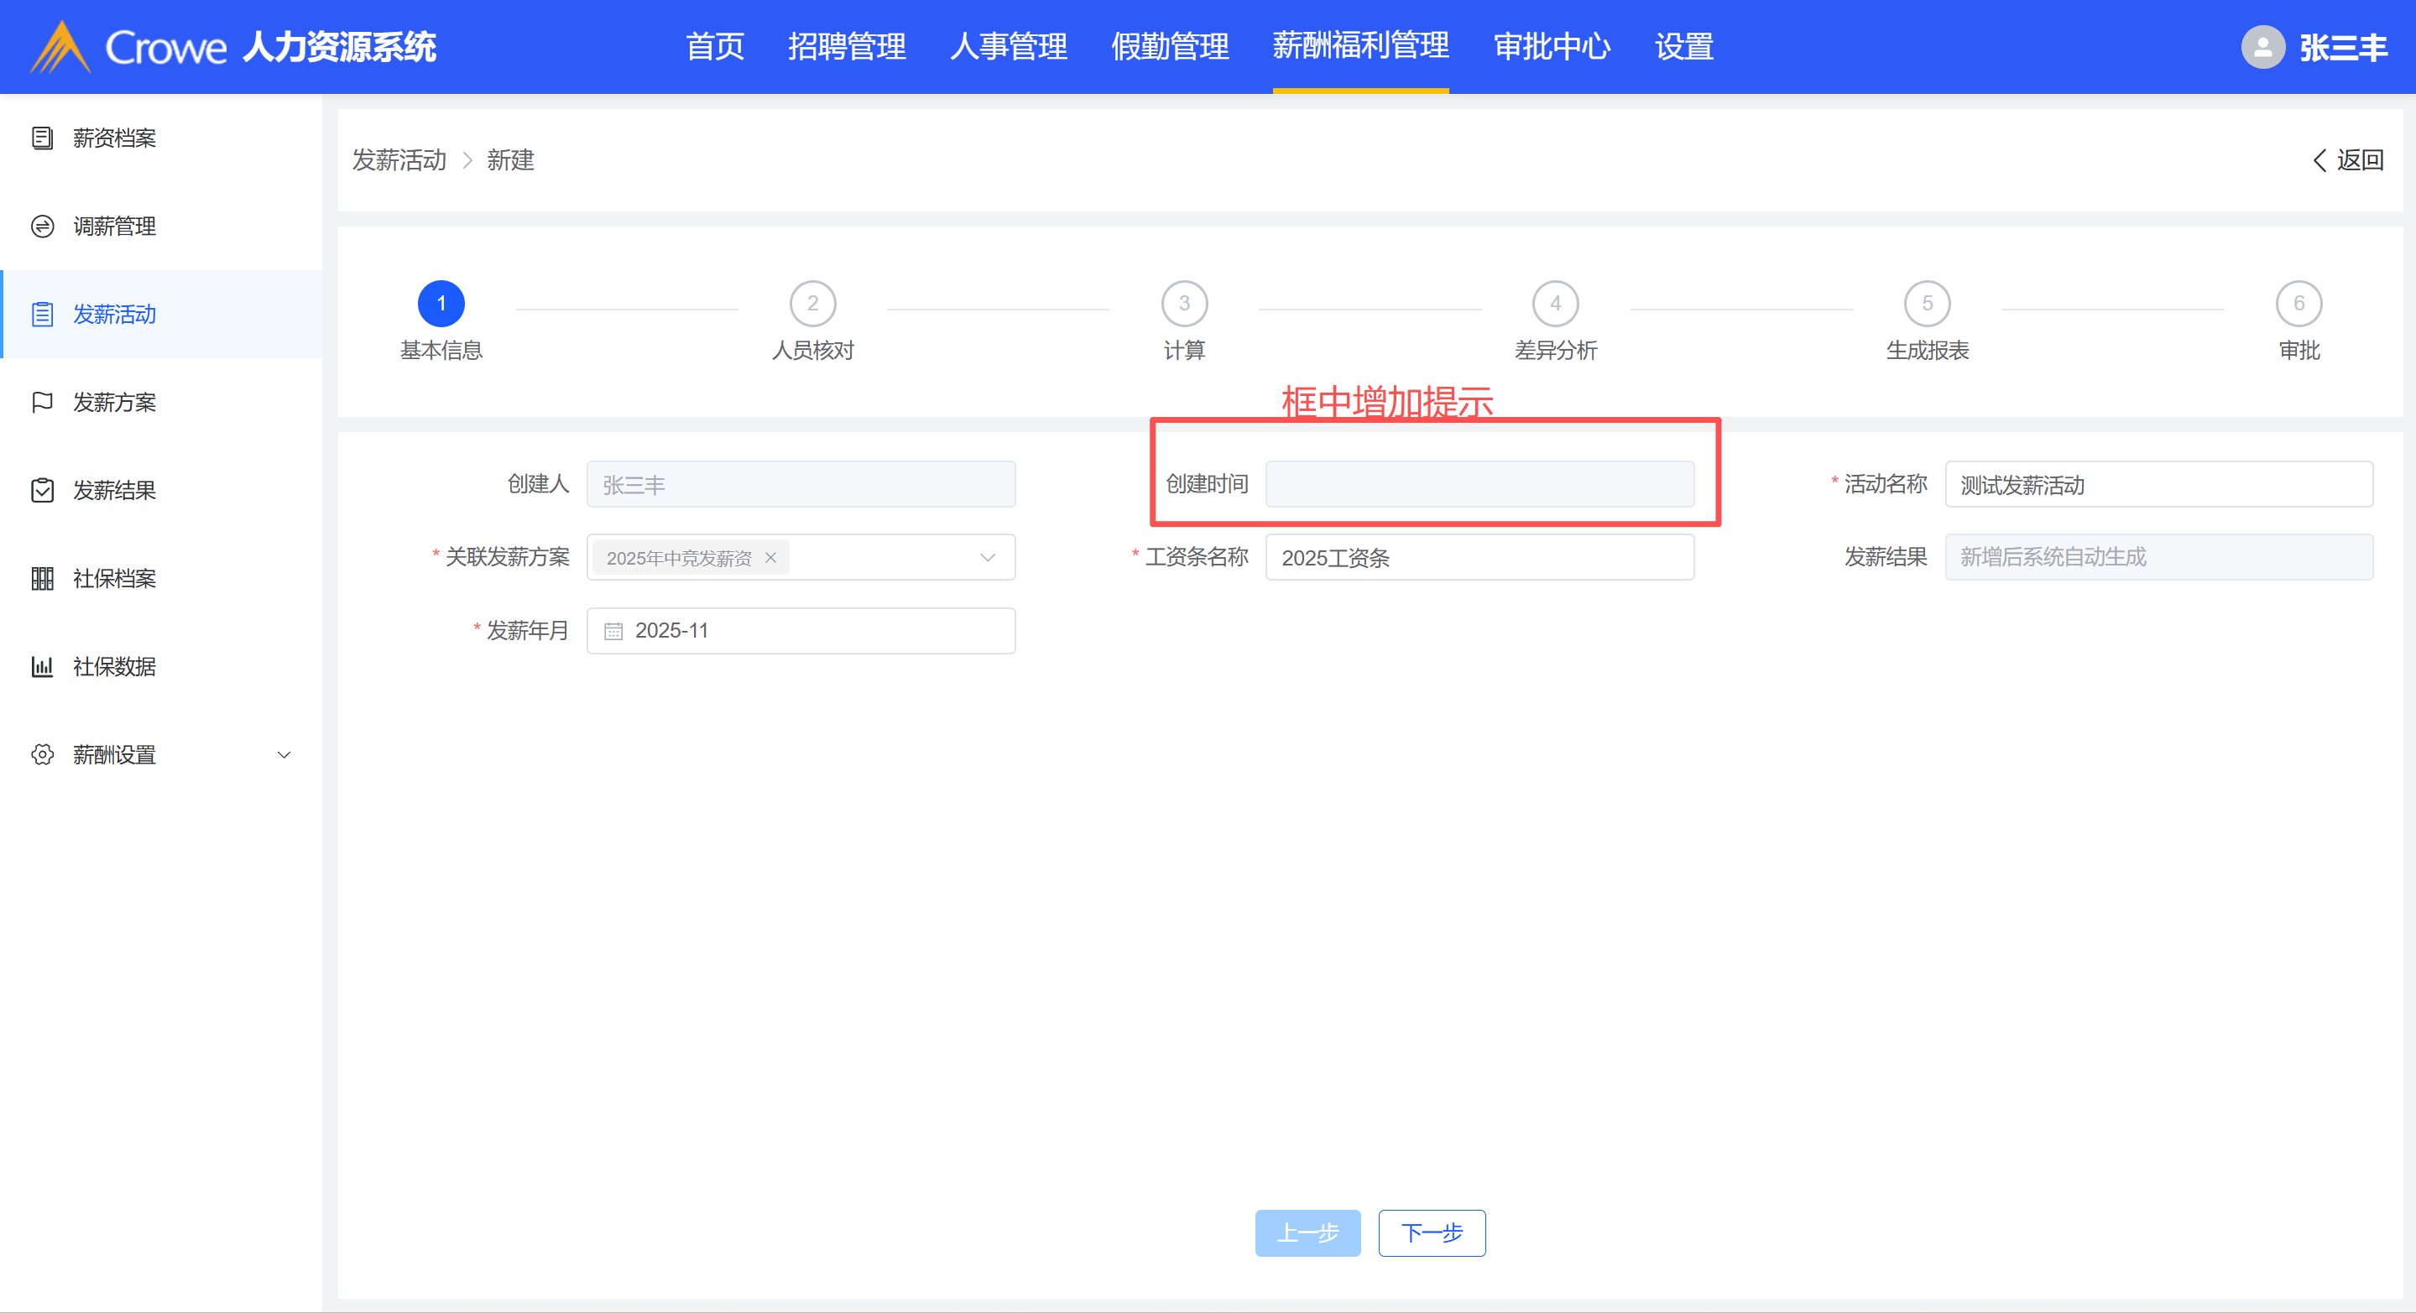Open the 关联发薪方案 dropdown arrow

(x=988, y=558)
